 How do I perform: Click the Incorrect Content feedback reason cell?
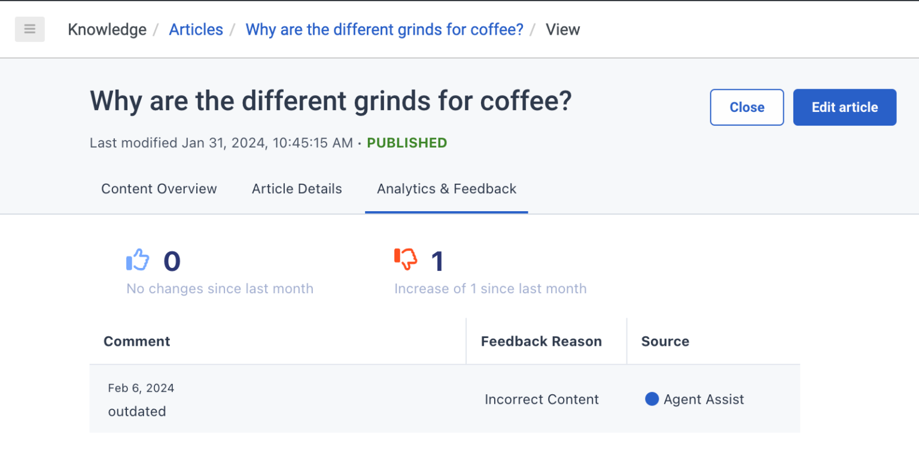click(541, 400)
